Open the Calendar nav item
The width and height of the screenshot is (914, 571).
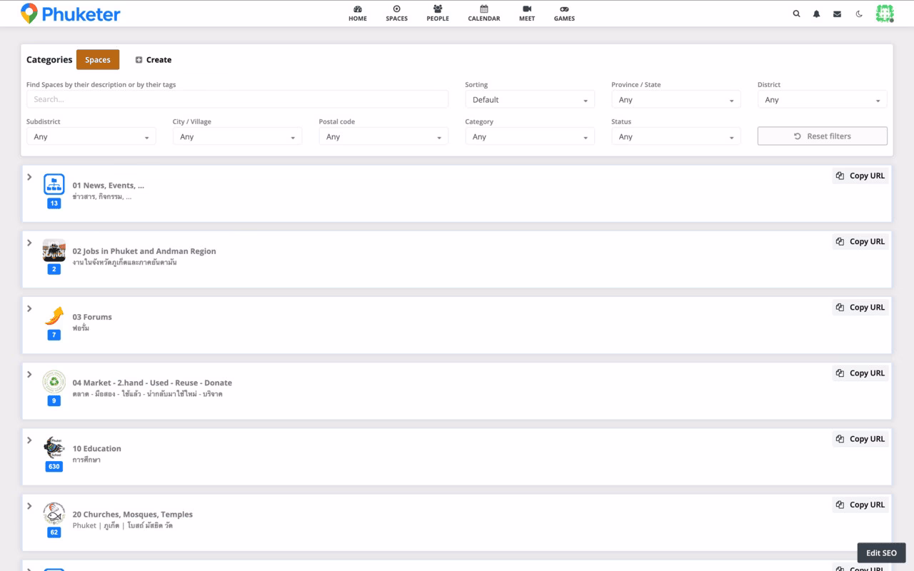[x=484, y=14]
